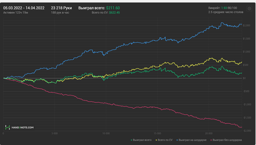
Task: Click the $2,000 y-axis label
Action: 246,26
